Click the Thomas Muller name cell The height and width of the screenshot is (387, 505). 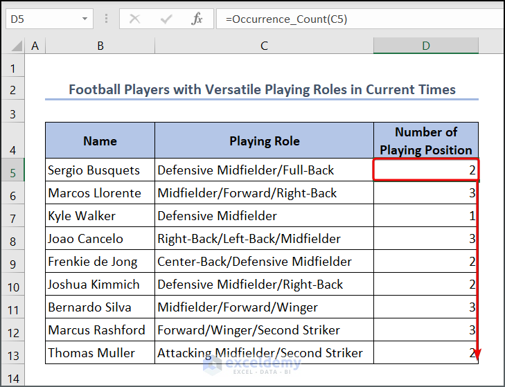click(100, 353)
